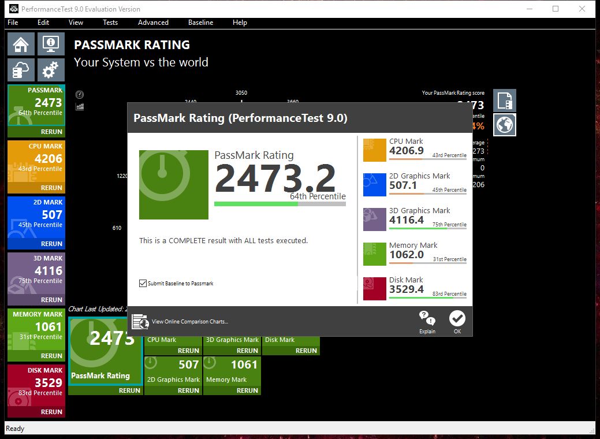The height and width of the screenshot is (439, 600).
Task: Click the speedometer gauge chart icon
Action: (80, 95)
